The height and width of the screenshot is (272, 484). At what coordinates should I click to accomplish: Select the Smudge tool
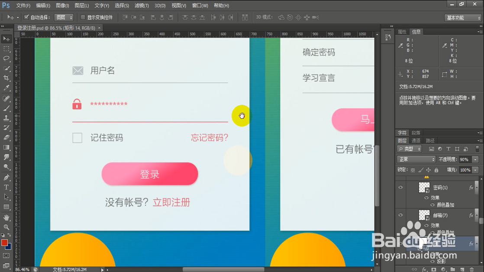[6, 157]
